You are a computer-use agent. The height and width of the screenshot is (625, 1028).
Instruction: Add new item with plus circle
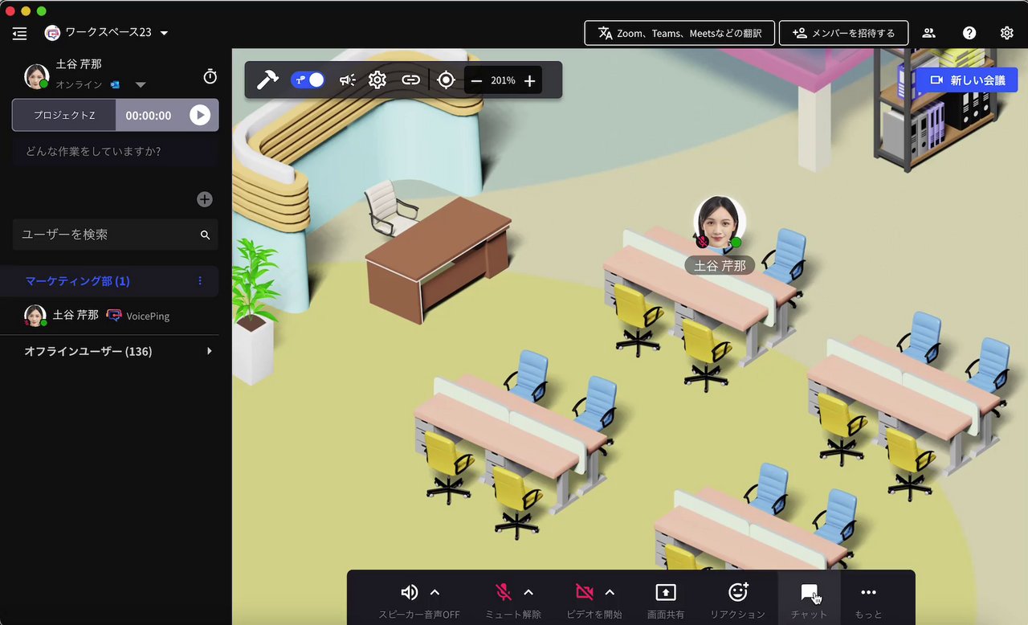pos(205,199)
